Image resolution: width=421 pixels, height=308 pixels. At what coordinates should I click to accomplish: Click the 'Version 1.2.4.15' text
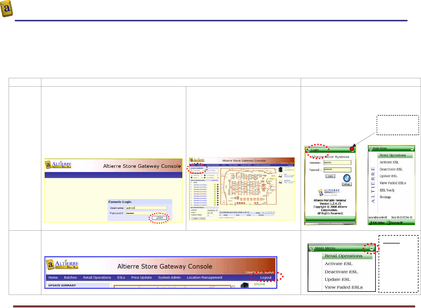coord(330,204)
